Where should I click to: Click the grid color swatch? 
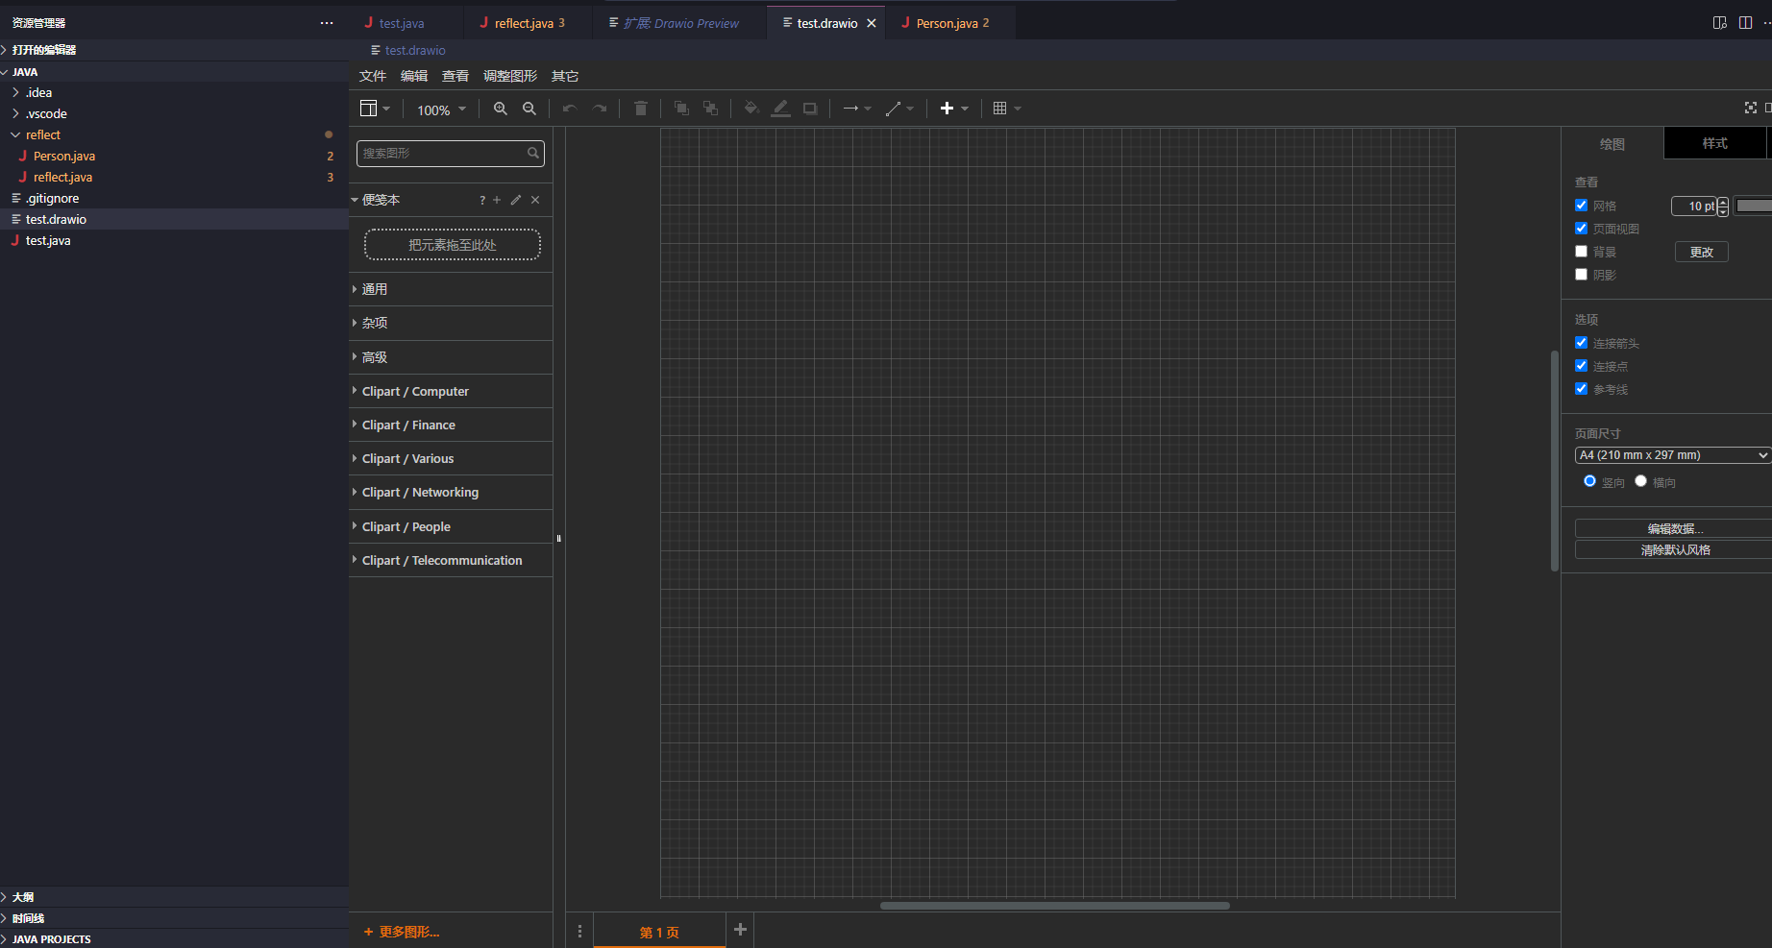tap(1754, 206)
